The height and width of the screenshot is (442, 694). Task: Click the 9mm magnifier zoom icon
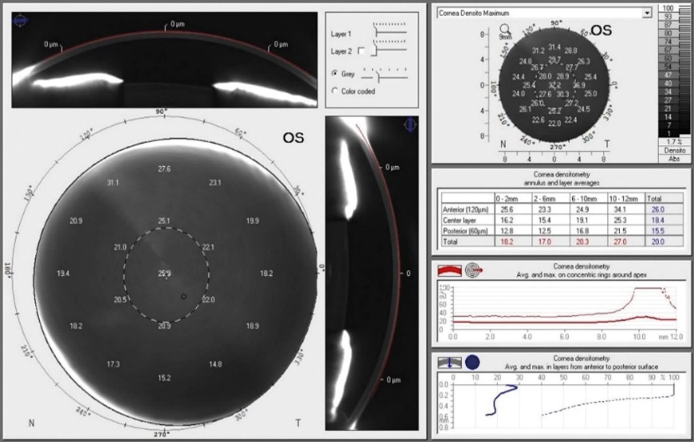tap(505, 30)
